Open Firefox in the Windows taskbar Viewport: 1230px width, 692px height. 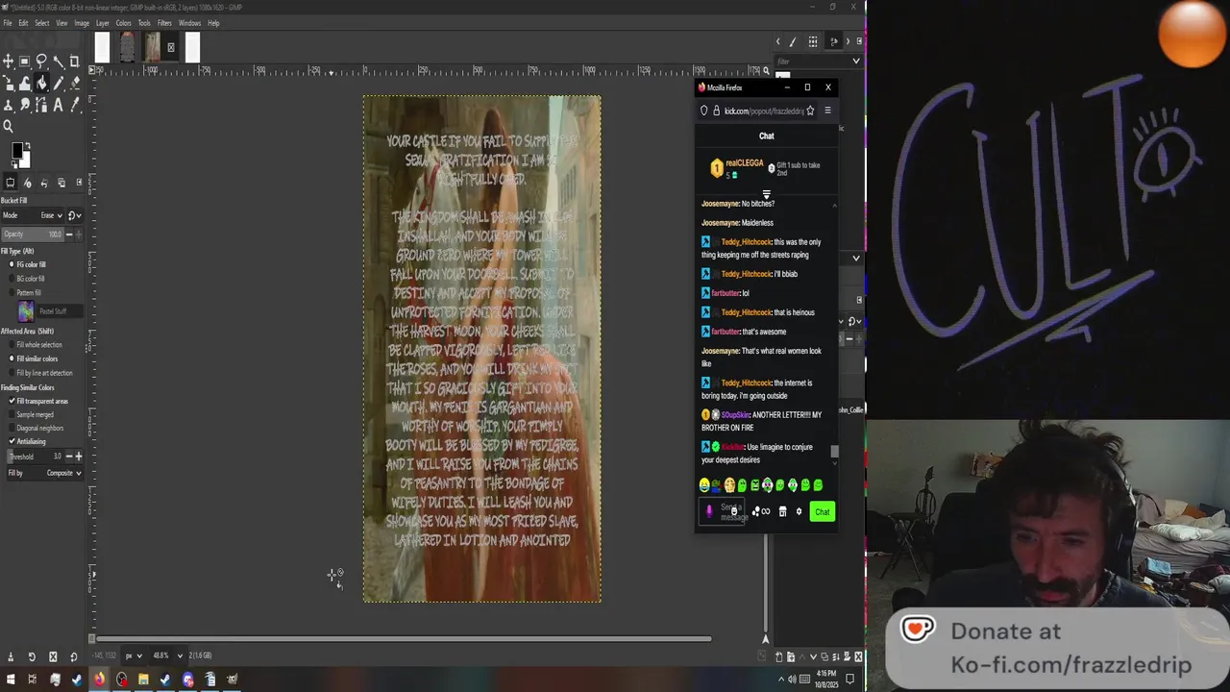[x=99, y=680]
